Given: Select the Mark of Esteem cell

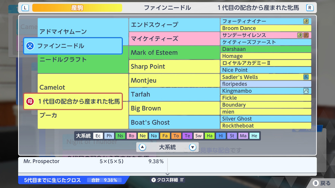Looking at the screenshot, I should point(174,52).
